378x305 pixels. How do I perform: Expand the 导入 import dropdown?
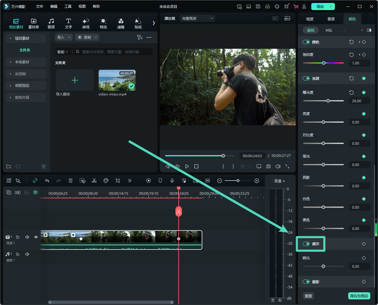(64, 37)
